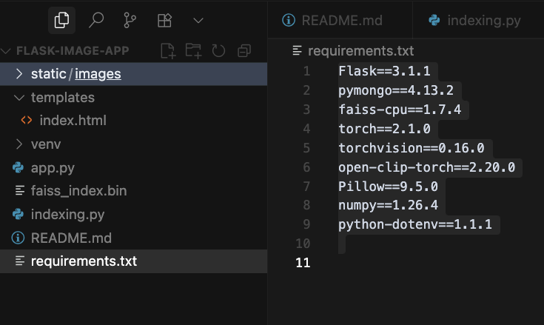Click requirements.txt in the breadcrumb
Screen dimensions: 544x325
(361, 51)
